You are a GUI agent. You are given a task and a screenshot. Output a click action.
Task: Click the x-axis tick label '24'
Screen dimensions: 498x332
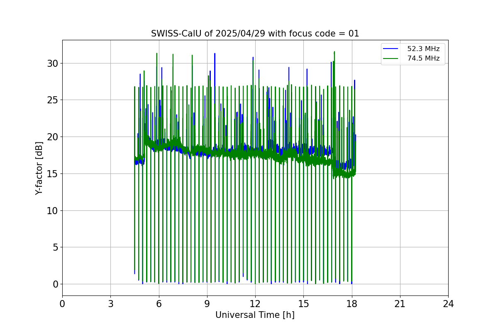pyautogui.click(x=448, y=303)
